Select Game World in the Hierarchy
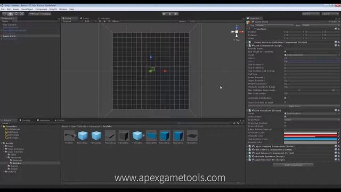Image resolution: width=341 pixels, height=192 pixels. coord(9,36)
